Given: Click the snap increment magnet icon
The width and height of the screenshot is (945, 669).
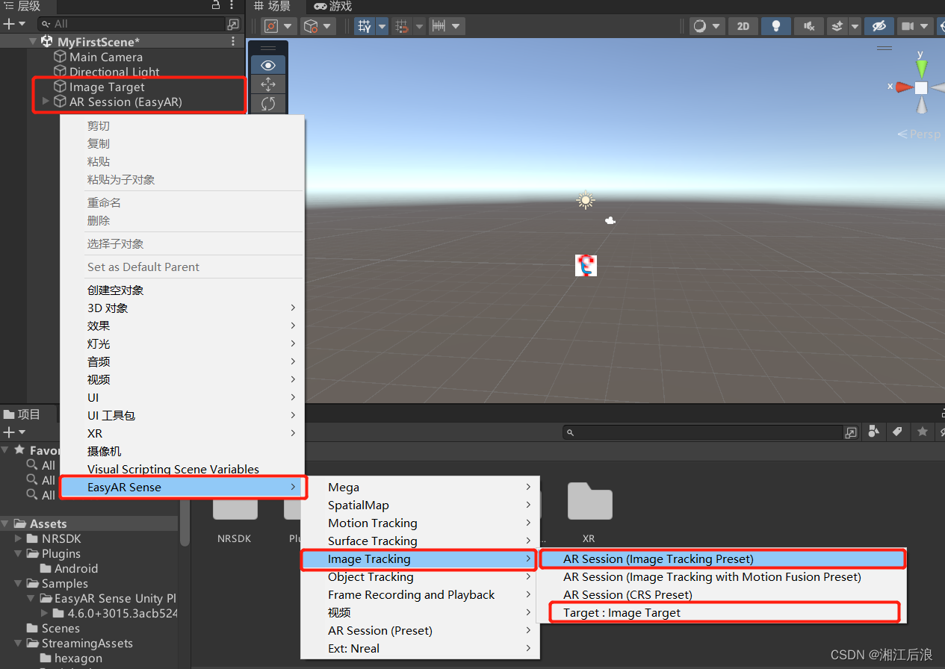Looking at the screenshot, I should pyautogui.click(x=402, y=26).
